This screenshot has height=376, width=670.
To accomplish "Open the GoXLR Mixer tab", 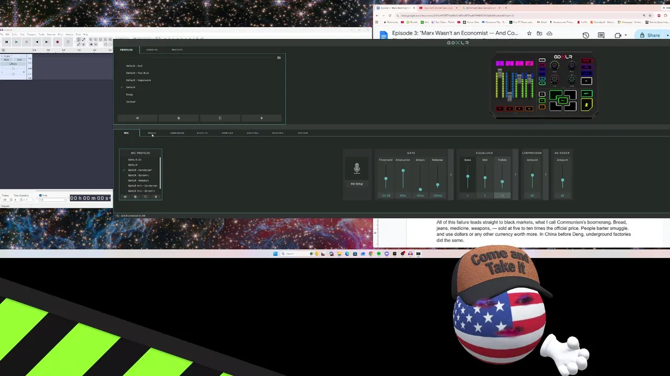I will (152, 133).
